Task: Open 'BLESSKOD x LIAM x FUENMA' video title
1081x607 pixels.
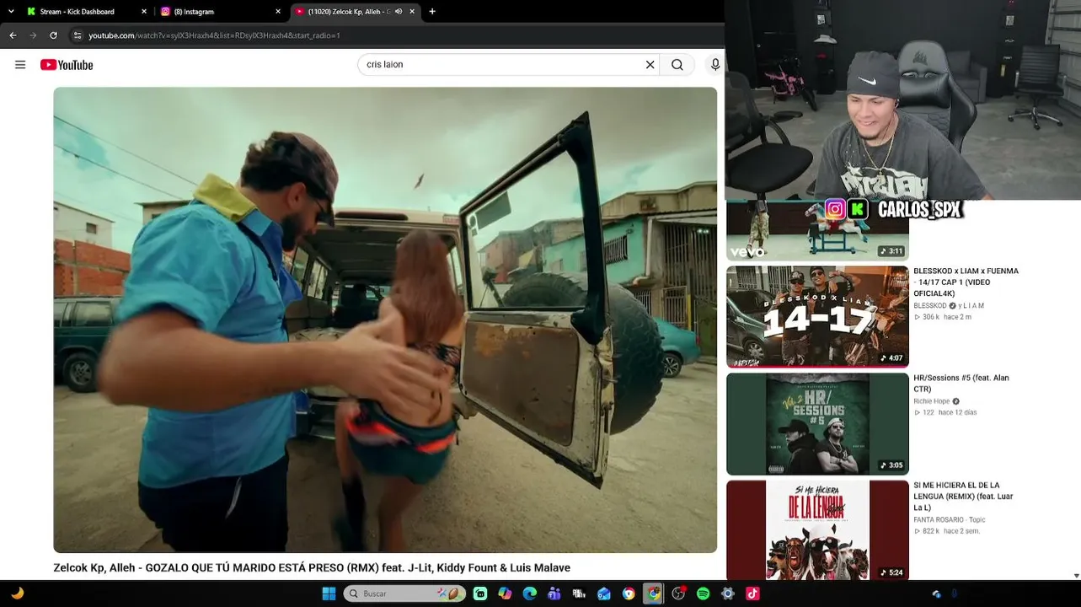Action: [x=966, y=282]
